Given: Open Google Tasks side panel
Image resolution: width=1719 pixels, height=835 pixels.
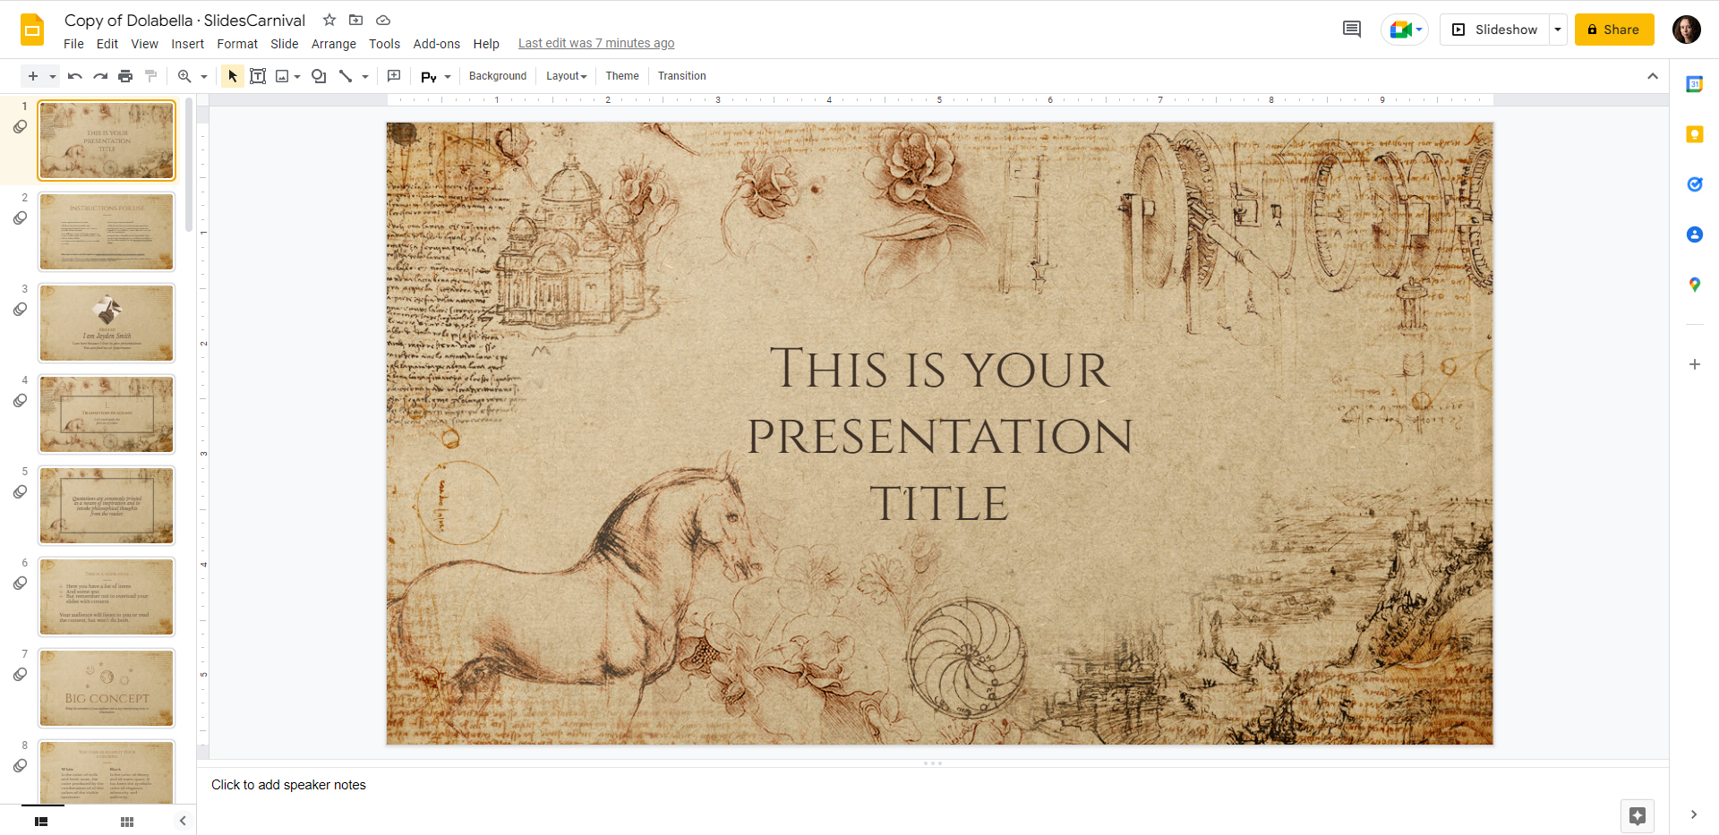Looking at the screenshot, I should pyautogui.click(x=1695, y=184).
